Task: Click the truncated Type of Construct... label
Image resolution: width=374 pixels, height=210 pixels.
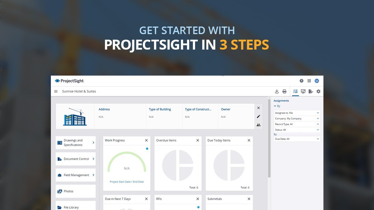Action: tap(198, 109)
